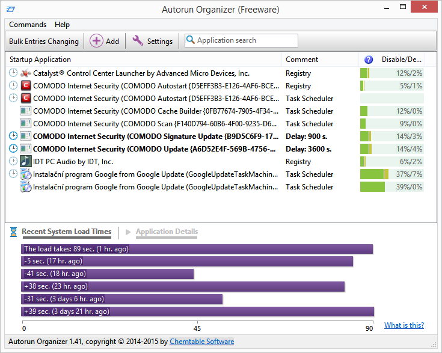Click the 9%/0% value on COMODO Scan row
This screenshot has width=442, height=353.
[411, 124]
